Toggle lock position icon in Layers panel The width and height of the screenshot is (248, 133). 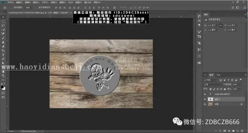pyautogui.click(x=218, y=89)
